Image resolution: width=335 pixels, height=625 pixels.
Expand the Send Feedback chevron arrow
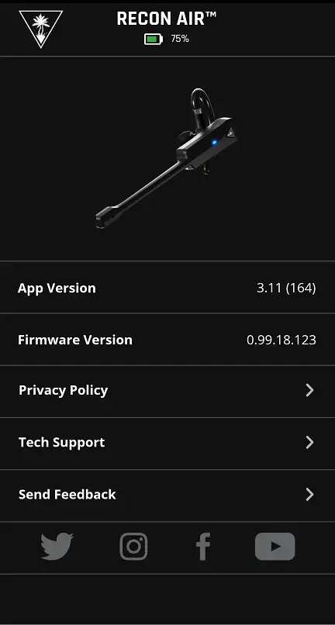(x=309, y=495)
